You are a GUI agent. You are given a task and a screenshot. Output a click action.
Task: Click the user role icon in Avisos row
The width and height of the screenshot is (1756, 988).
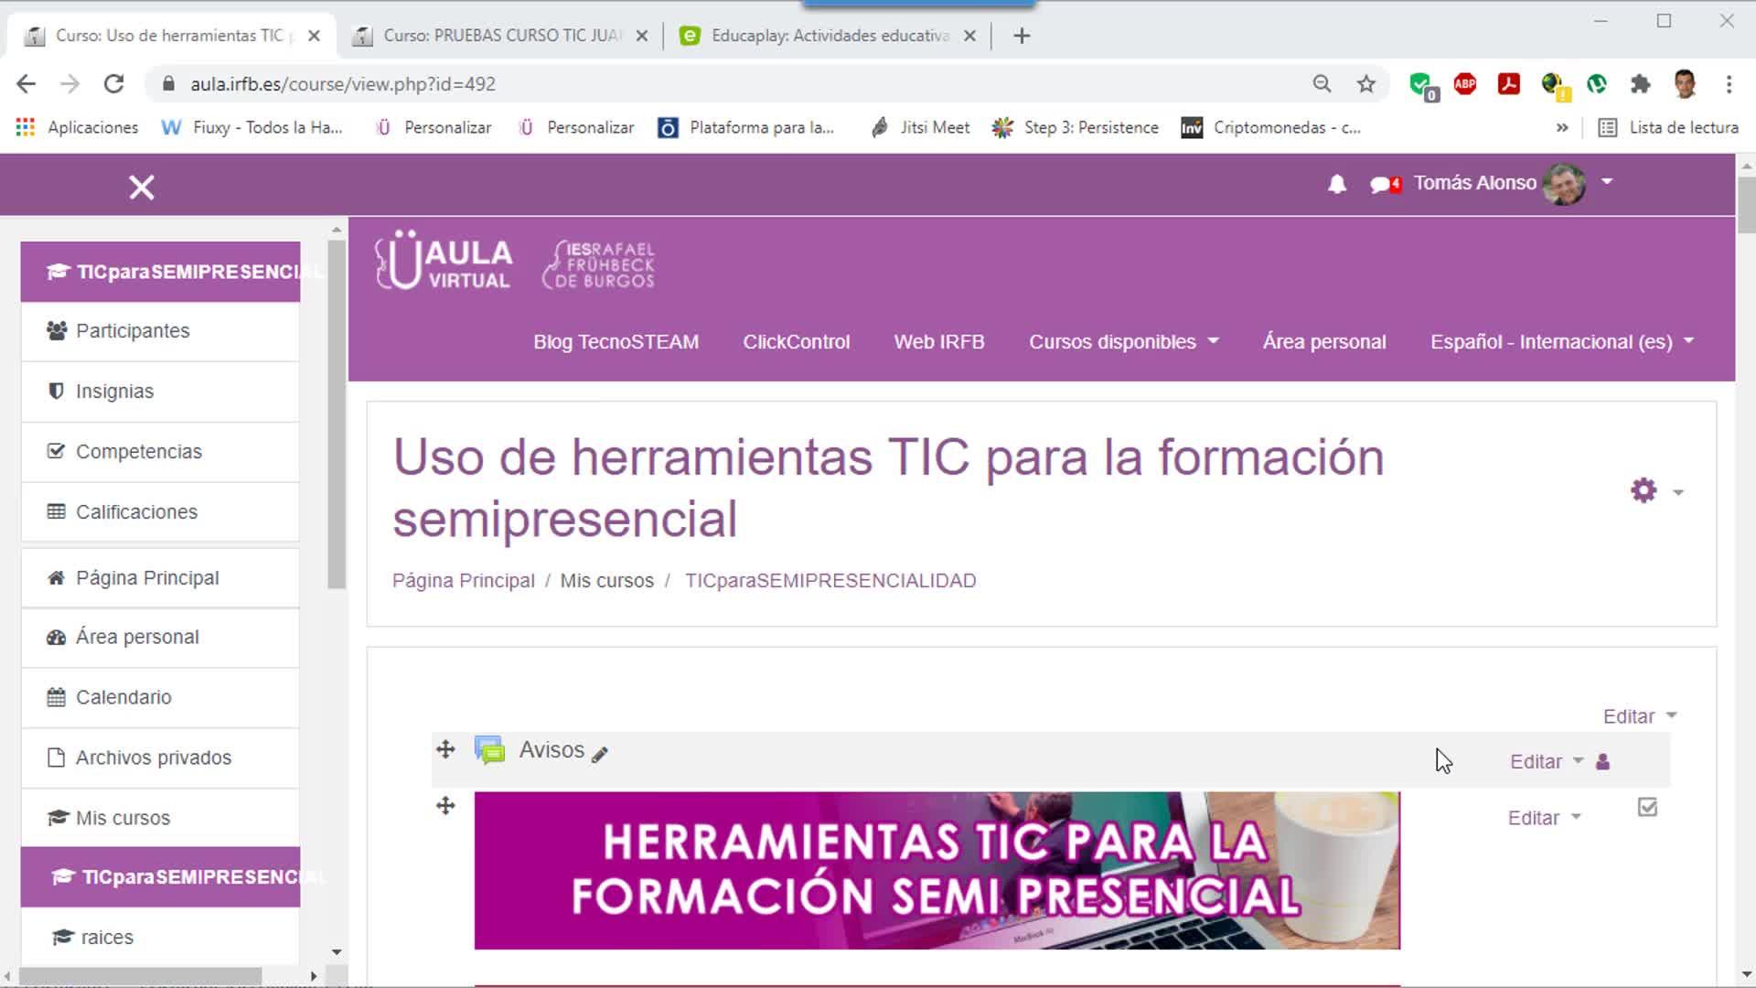coord(1602,762)
